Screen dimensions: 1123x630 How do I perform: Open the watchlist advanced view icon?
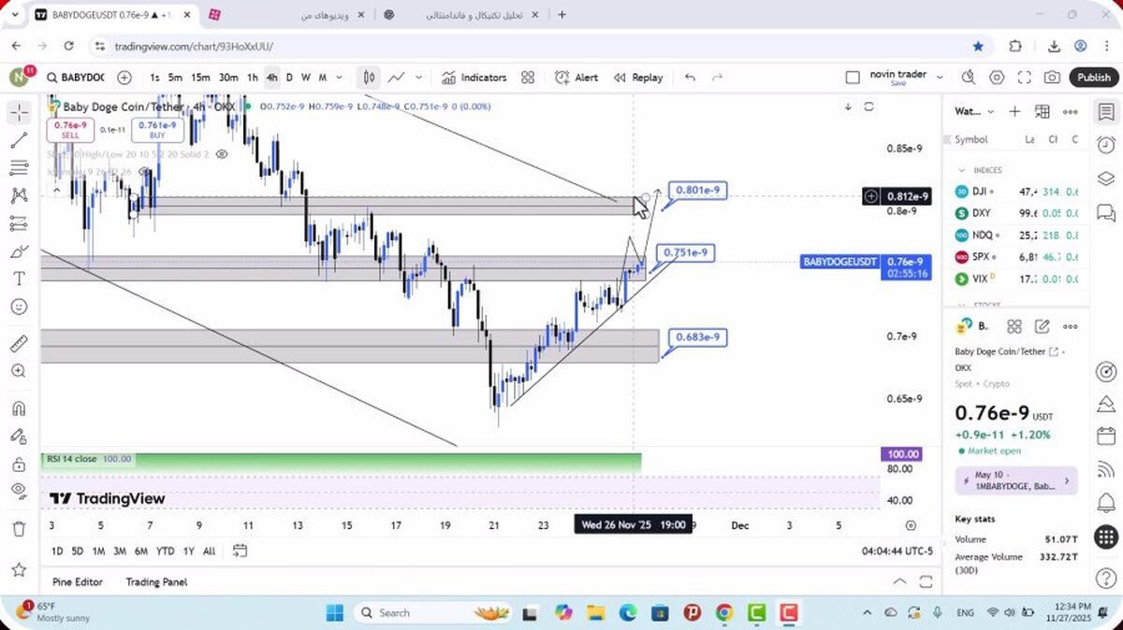(x=1043, y=111)
